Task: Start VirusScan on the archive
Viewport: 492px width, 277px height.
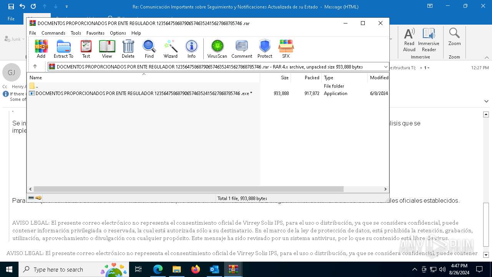Action: (x=217, y=49)
